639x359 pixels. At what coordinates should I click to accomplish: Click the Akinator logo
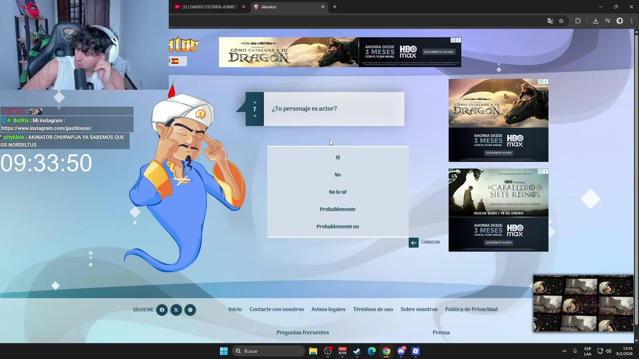pyautogui.click(x=184, y=45)
